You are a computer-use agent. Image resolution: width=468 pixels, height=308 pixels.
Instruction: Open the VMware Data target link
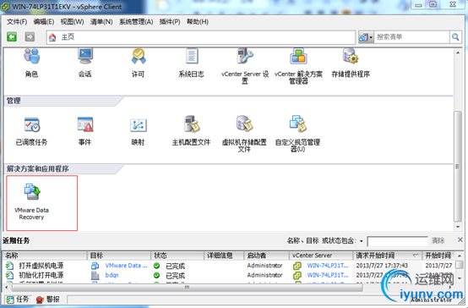point(126,266)
